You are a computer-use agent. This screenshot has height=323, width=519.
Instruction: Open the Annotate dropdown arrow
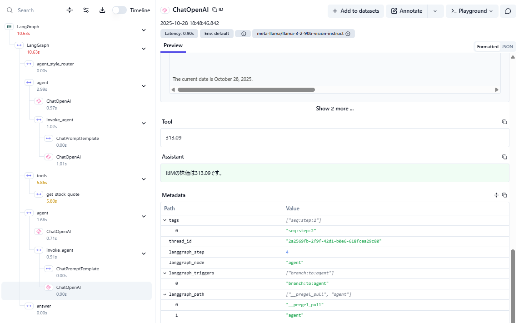pos(435,11)
